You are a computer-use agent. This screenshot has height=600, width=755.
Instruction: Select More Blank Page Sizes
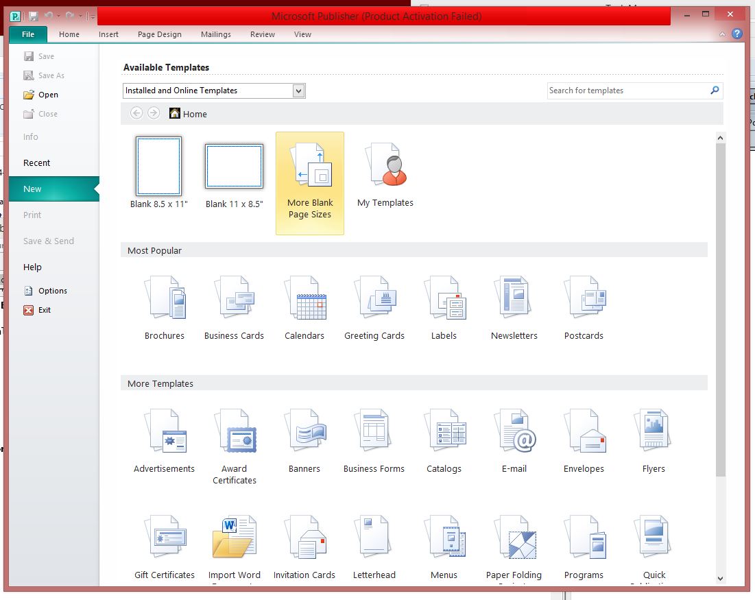309,184
